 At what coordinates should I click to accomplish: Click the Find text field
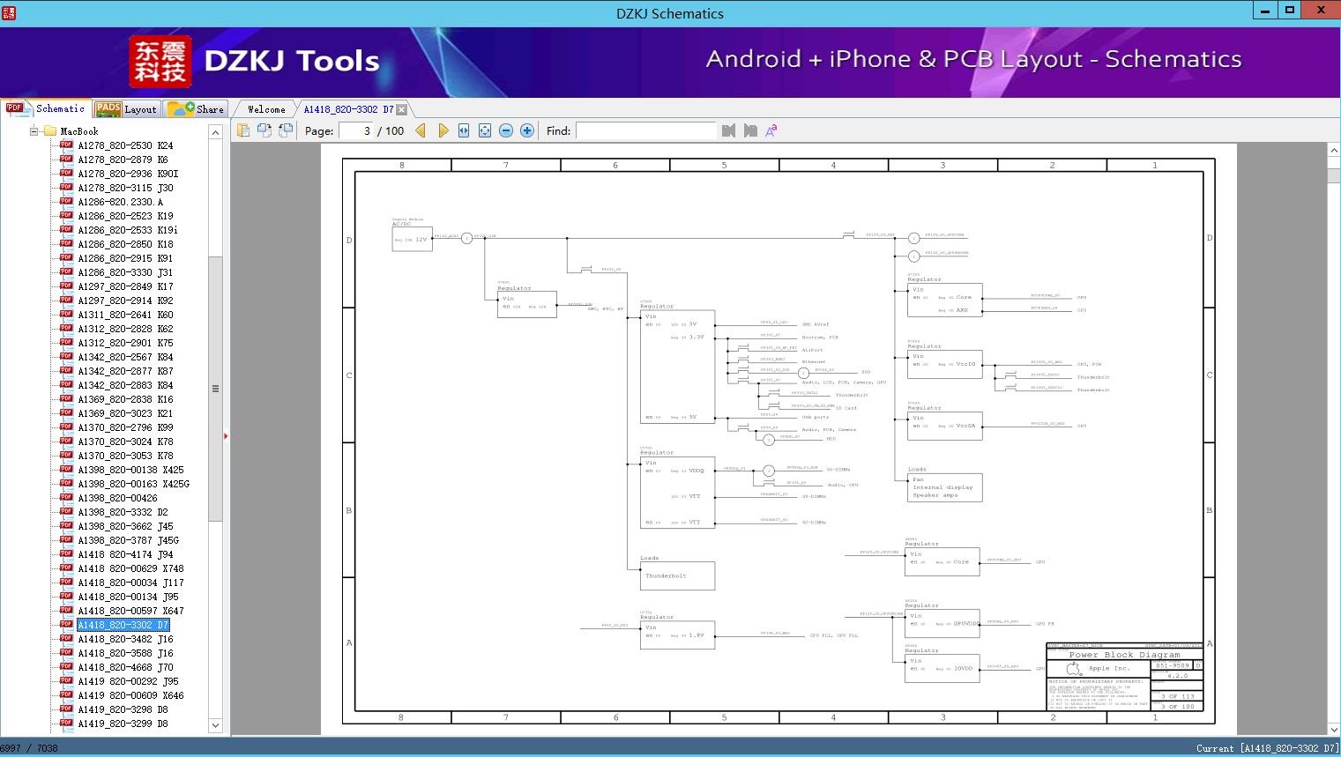click(x=645, y=130)
